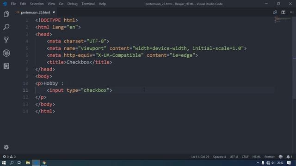Screen dimensions: 296x166
Task: Open the Terminal menu
Action: click(88, 4)
